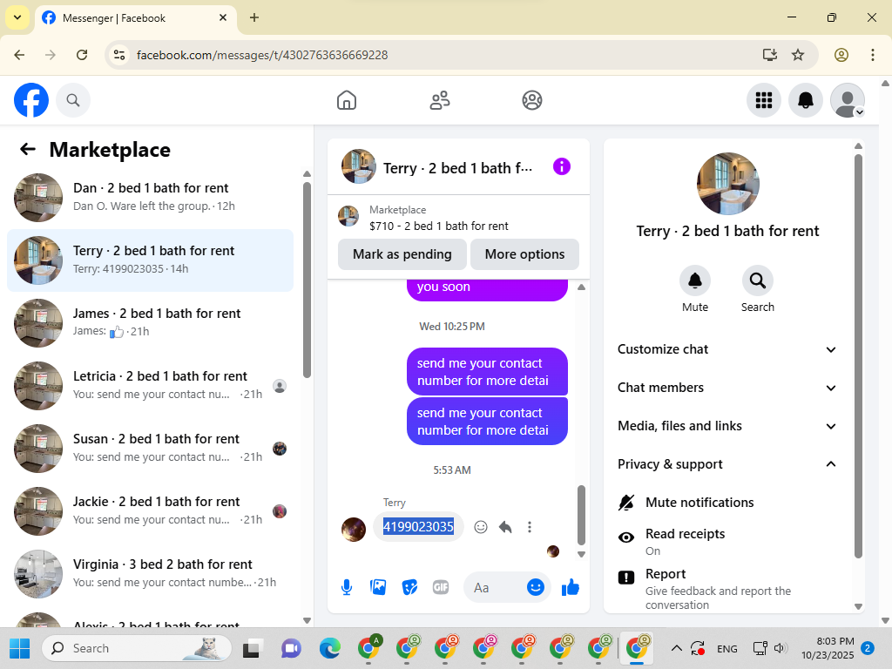Open conversation information purple icon
Screen dimensions: 892x669
click(x=562, y=166)
